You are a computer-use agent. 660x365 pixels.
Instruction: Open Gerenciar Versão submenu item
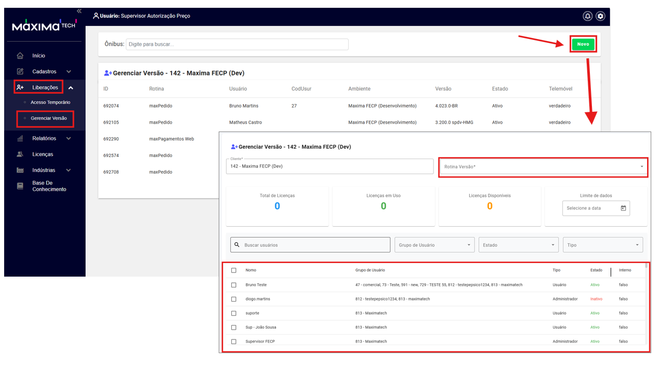(48, 119)
